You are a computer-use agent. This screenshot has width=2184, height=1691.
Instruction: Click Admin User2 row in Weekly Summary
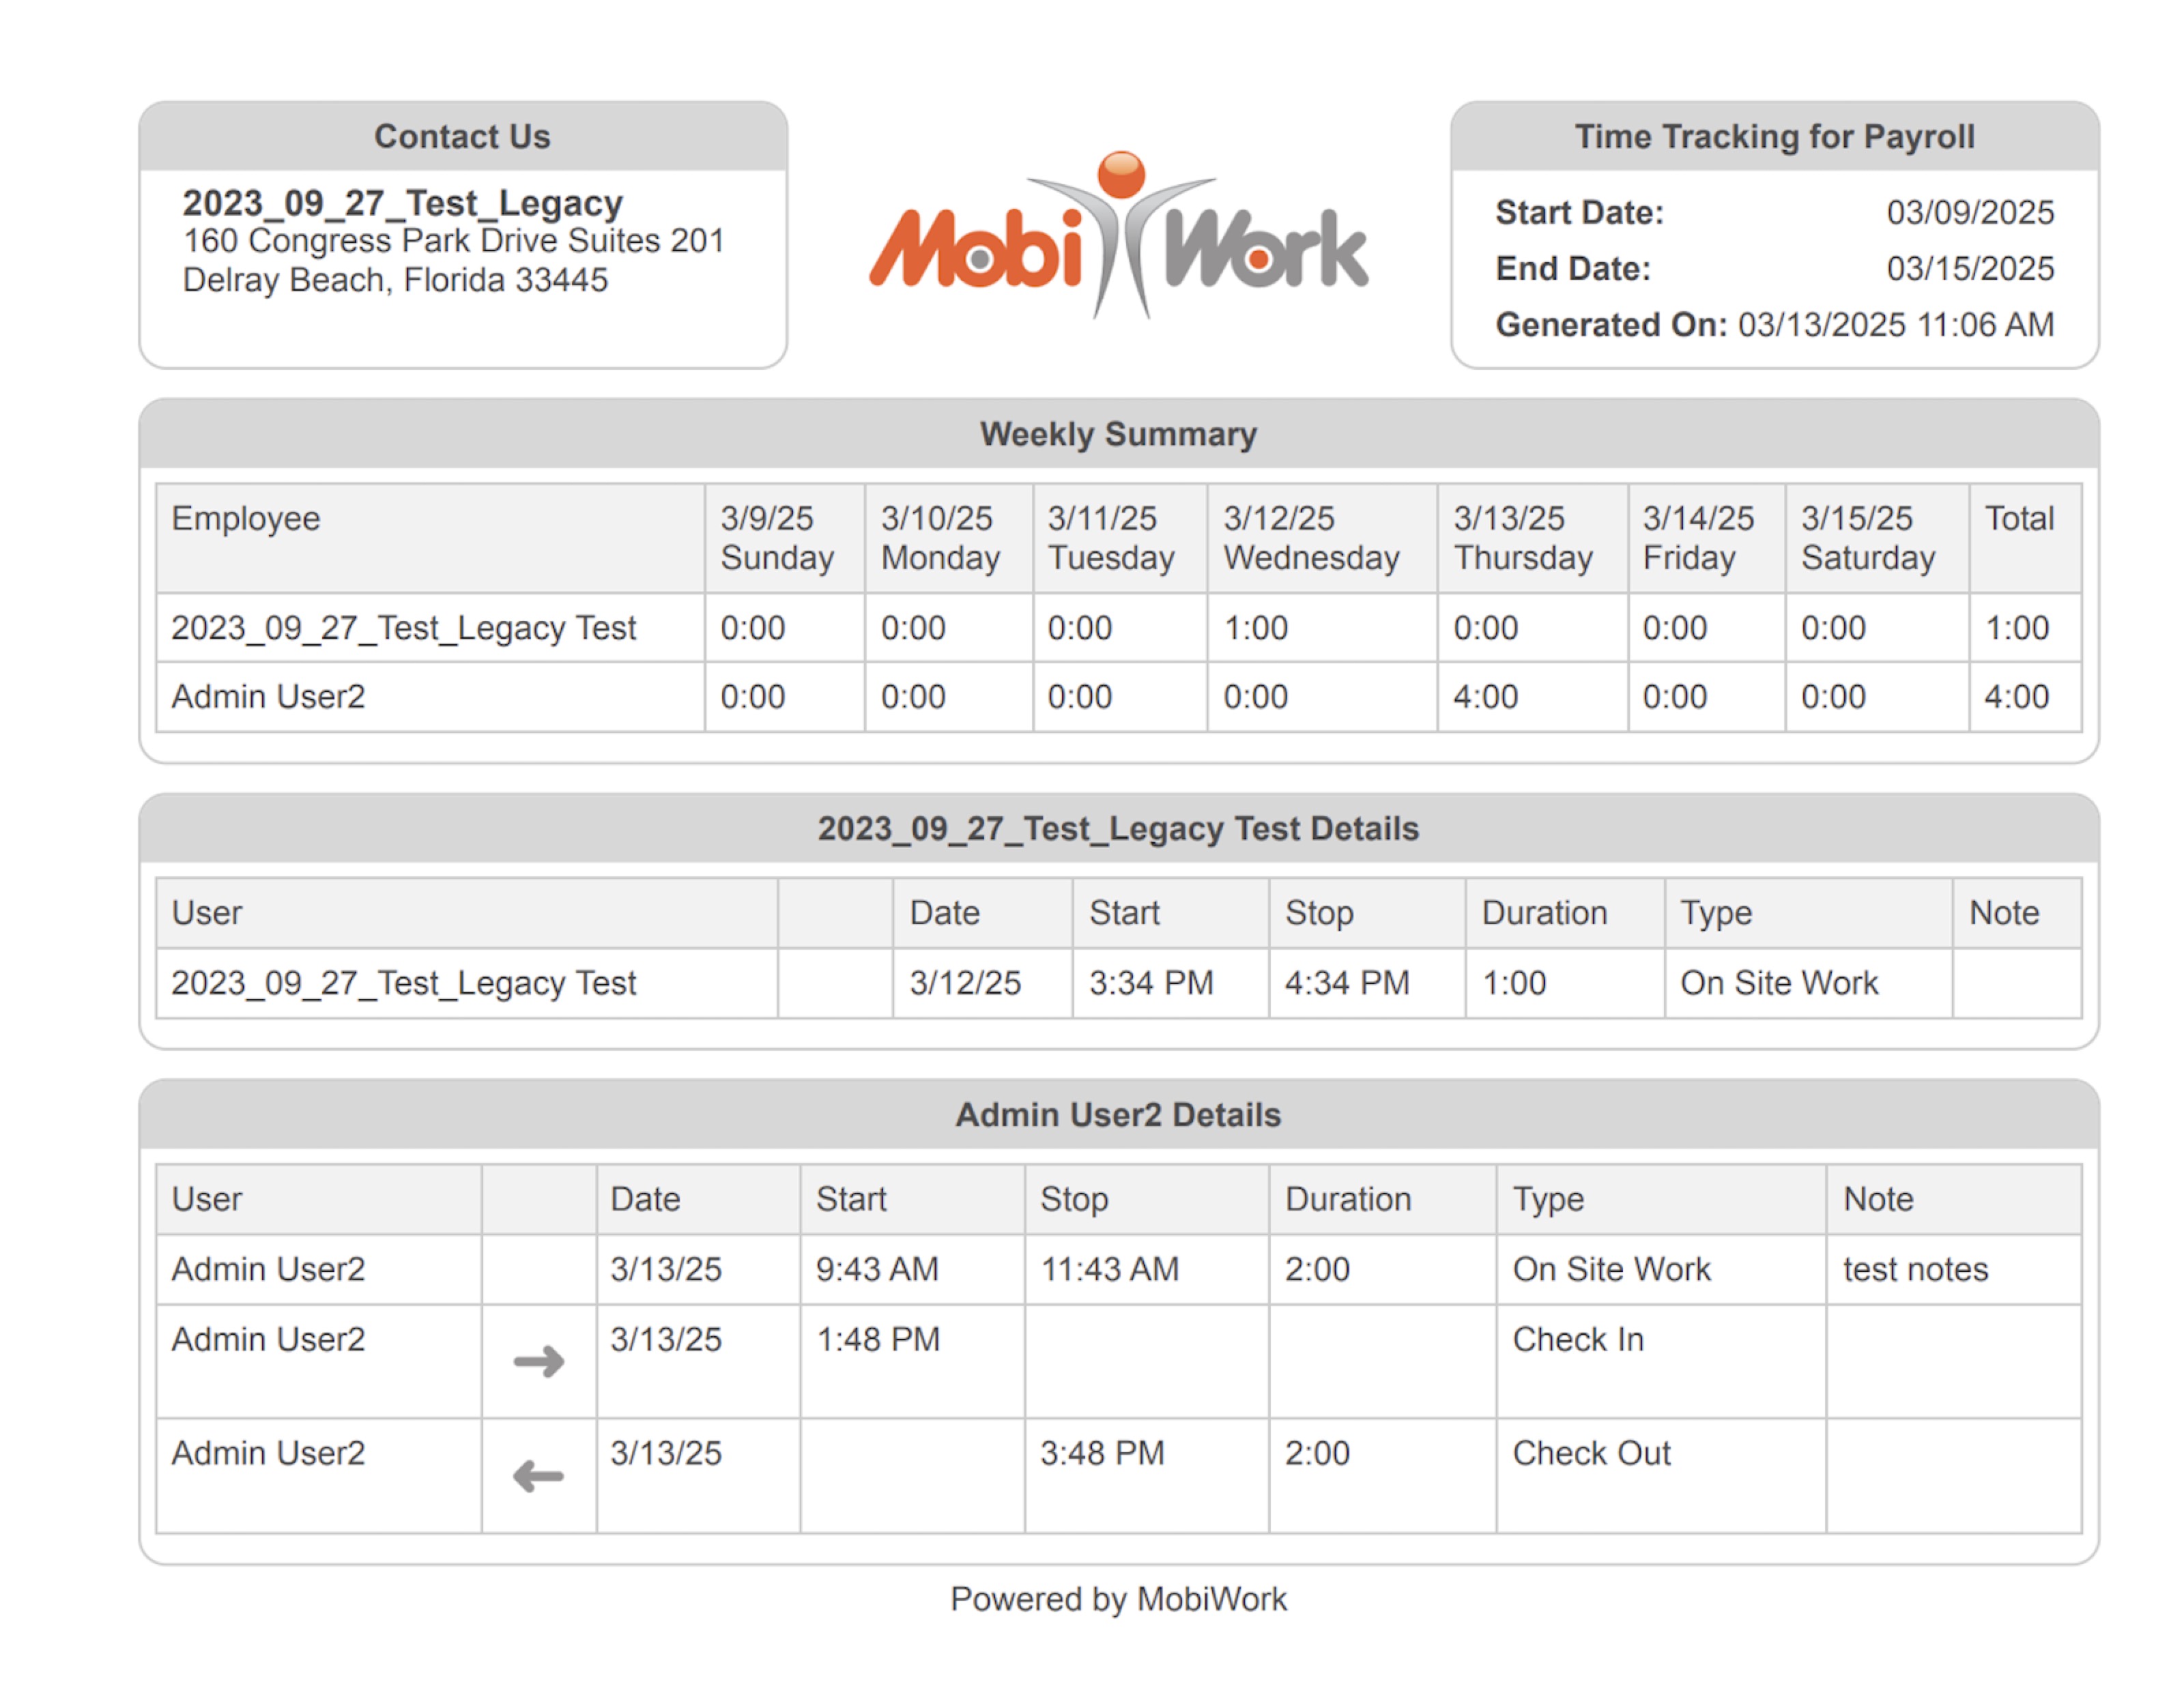(x=268, y=696)
